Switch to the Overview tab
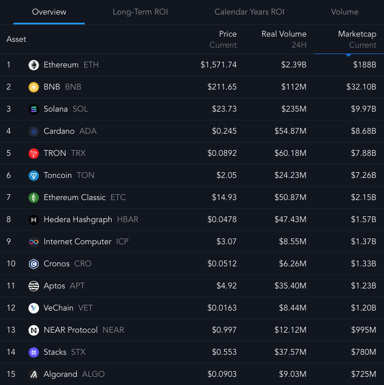Image resolution: width=384 pixels, height=385 pixels. click(x=49, y=12)
